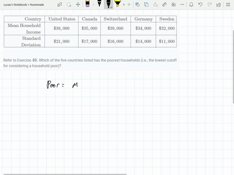This screenshot has width=234, height=175.
Task: Add a new pen with green plus
Action: pyautogui.click(x=129, y=4)
